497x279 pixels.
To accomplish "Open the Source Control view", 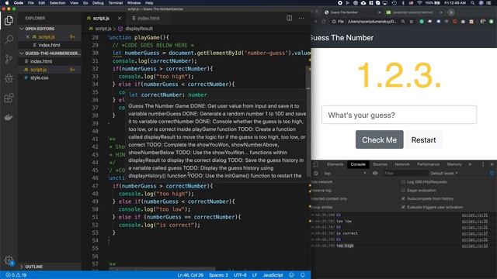I will (9, 59).
